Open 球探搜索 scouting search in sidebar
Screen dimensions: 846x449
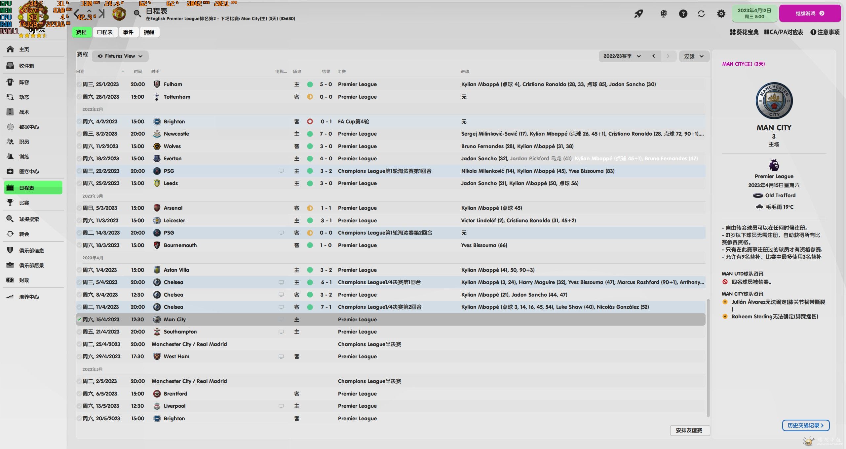tap(29, 219)
